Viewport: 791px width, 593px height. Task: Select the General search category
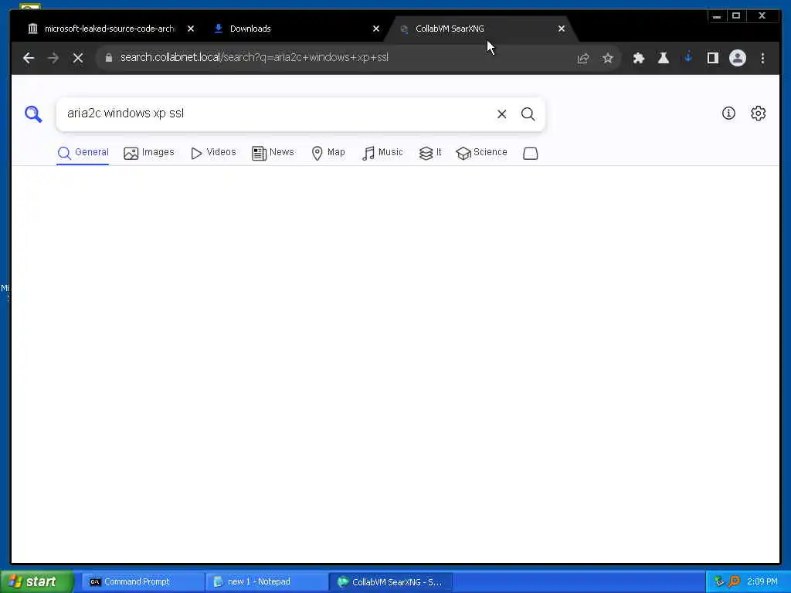coord(83,153)
